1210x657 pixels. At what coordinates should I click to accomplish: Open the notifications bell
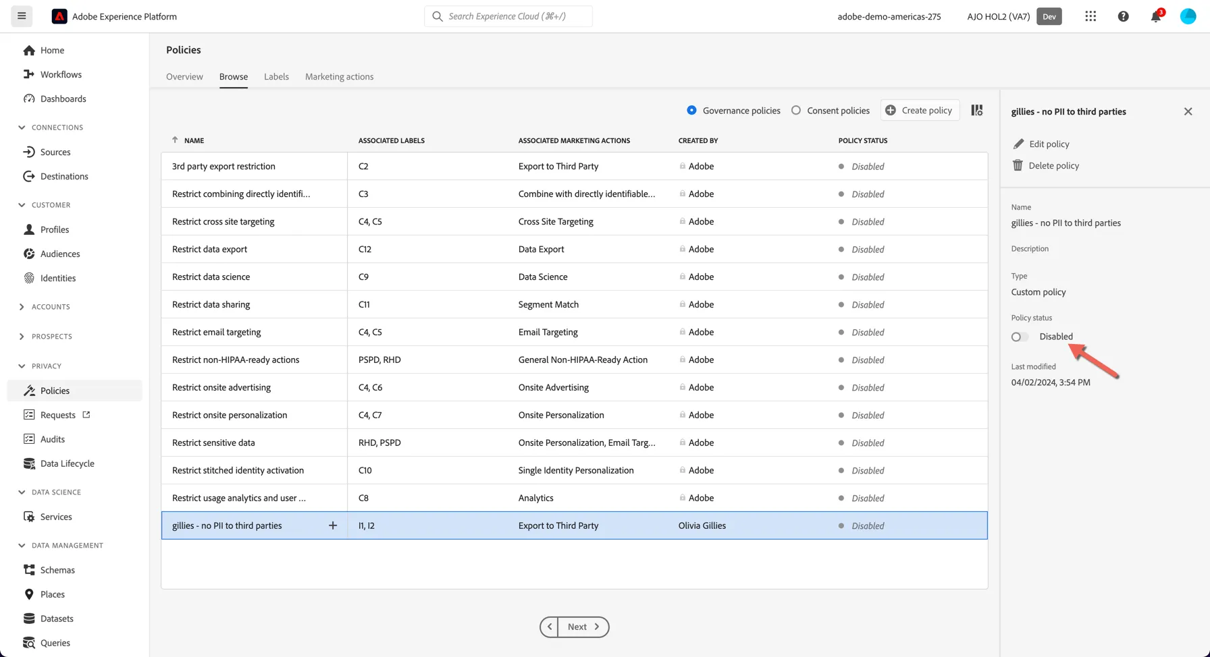click(1156, 16)
